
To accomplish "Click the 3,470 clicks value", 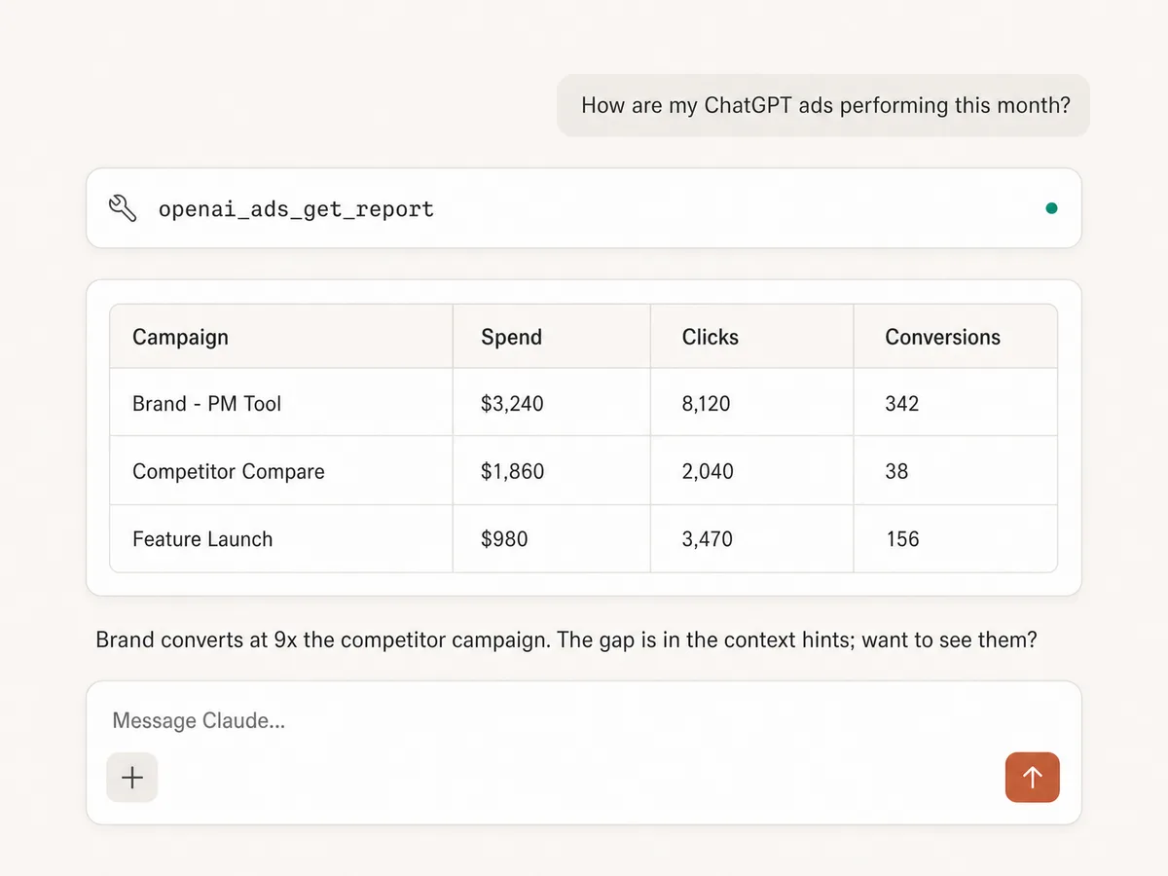I will (708, 539).
